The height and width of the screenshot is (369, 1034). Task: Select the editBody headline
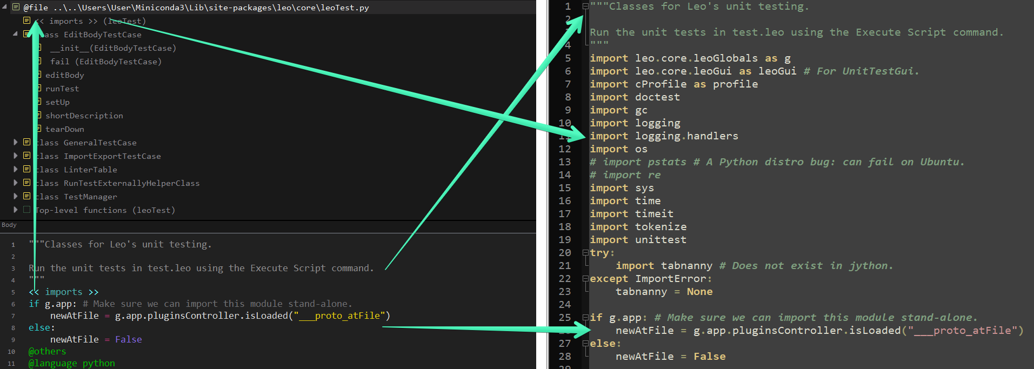(x=65, y=75)
